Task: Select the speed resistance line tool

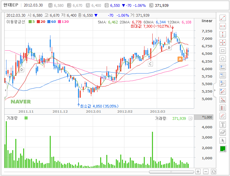Action: (x=223, y=83)
